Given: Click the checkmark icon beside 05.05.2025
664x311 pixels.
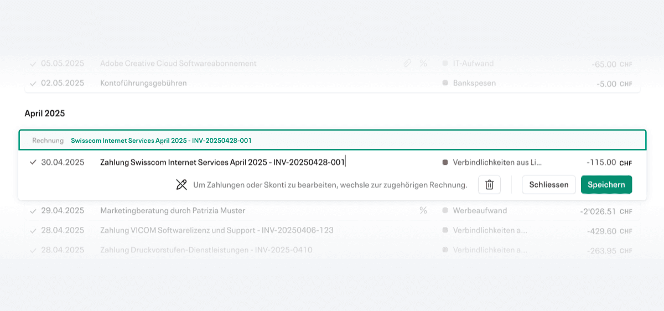Looking at the screenshot, I should (33, 64).
